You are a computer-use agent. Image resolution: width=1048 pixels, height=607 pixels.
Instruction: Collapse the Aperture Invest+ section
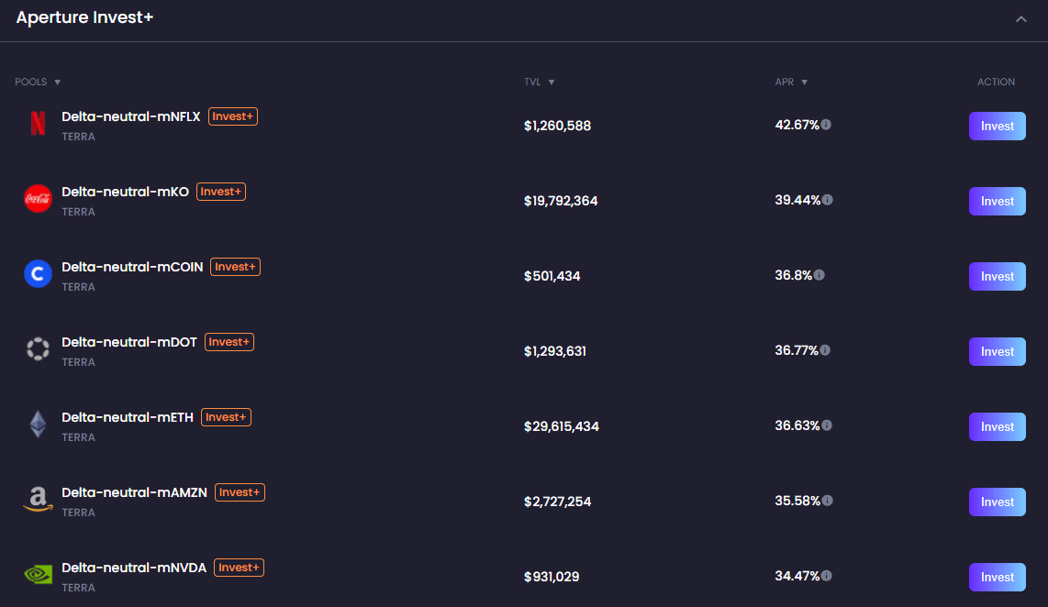[x=1020, y=19]
